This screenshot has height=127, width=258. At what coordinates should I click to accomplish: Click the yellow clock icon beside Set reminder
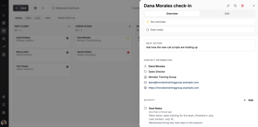click(x=148, y=22)
